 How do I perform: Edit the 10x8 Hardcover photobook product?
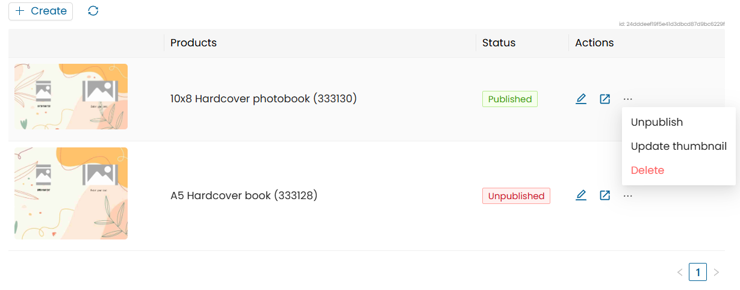click(580, 99)
